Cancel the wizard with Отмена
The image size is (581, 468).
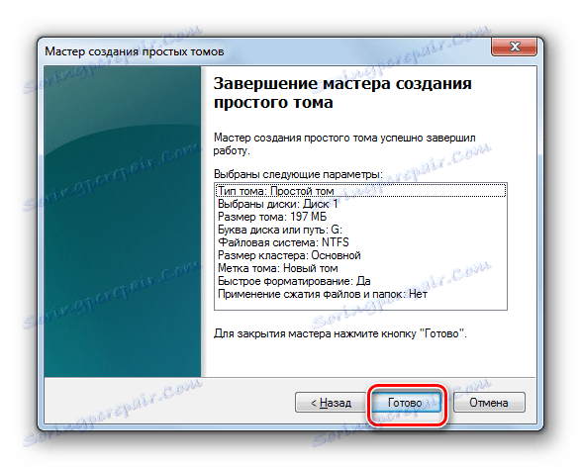489,403
